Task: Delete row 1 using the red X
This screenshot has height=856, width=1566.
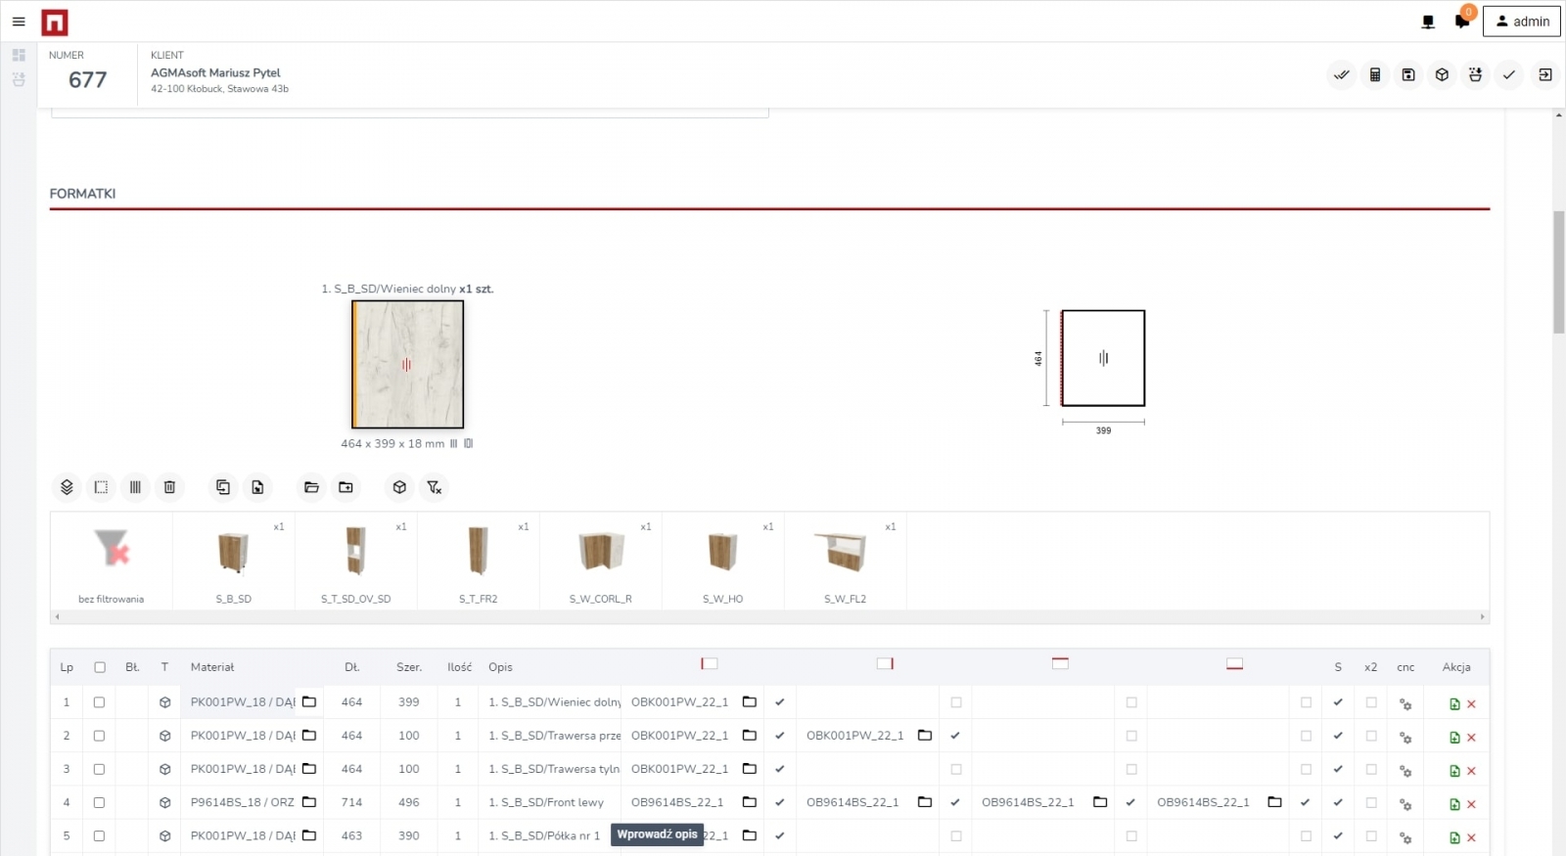Action: 1471,704
